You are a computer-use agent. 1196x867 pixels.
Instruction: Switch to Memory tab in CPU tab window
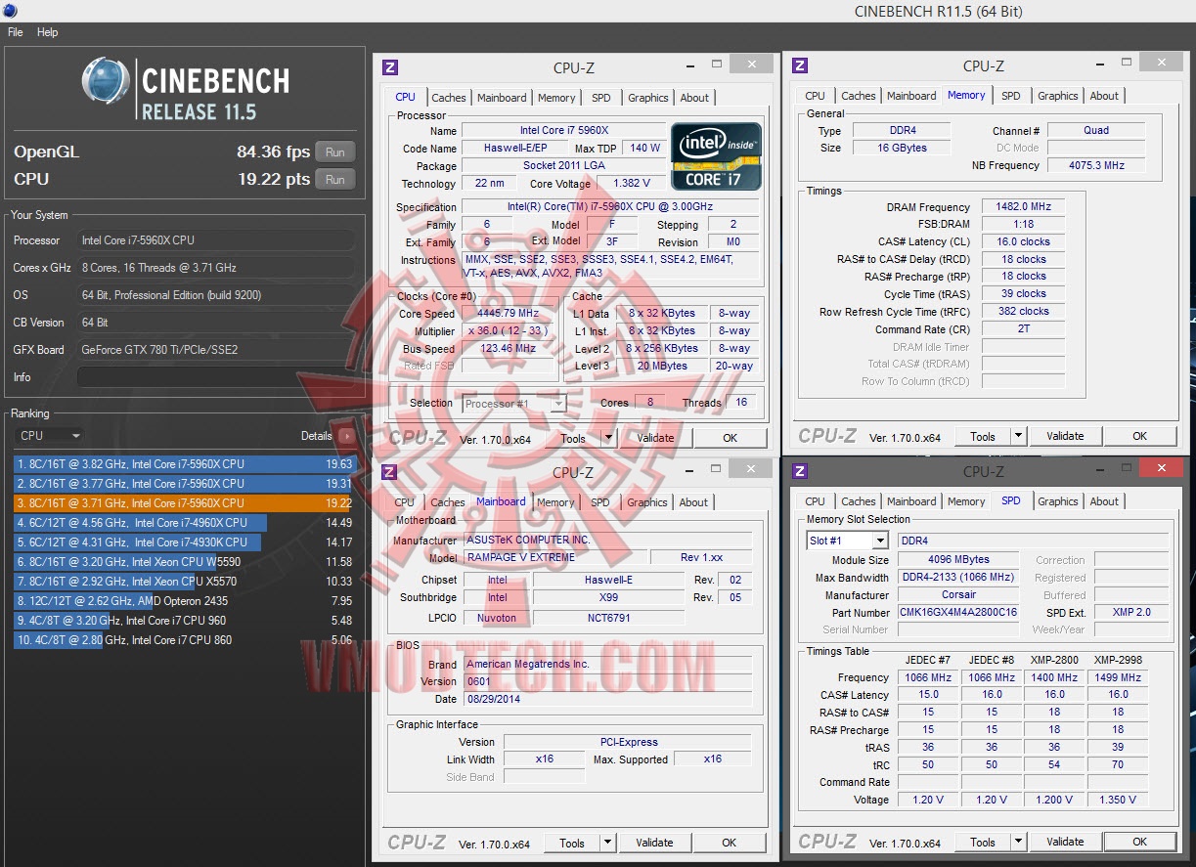[x=556, y=98]
